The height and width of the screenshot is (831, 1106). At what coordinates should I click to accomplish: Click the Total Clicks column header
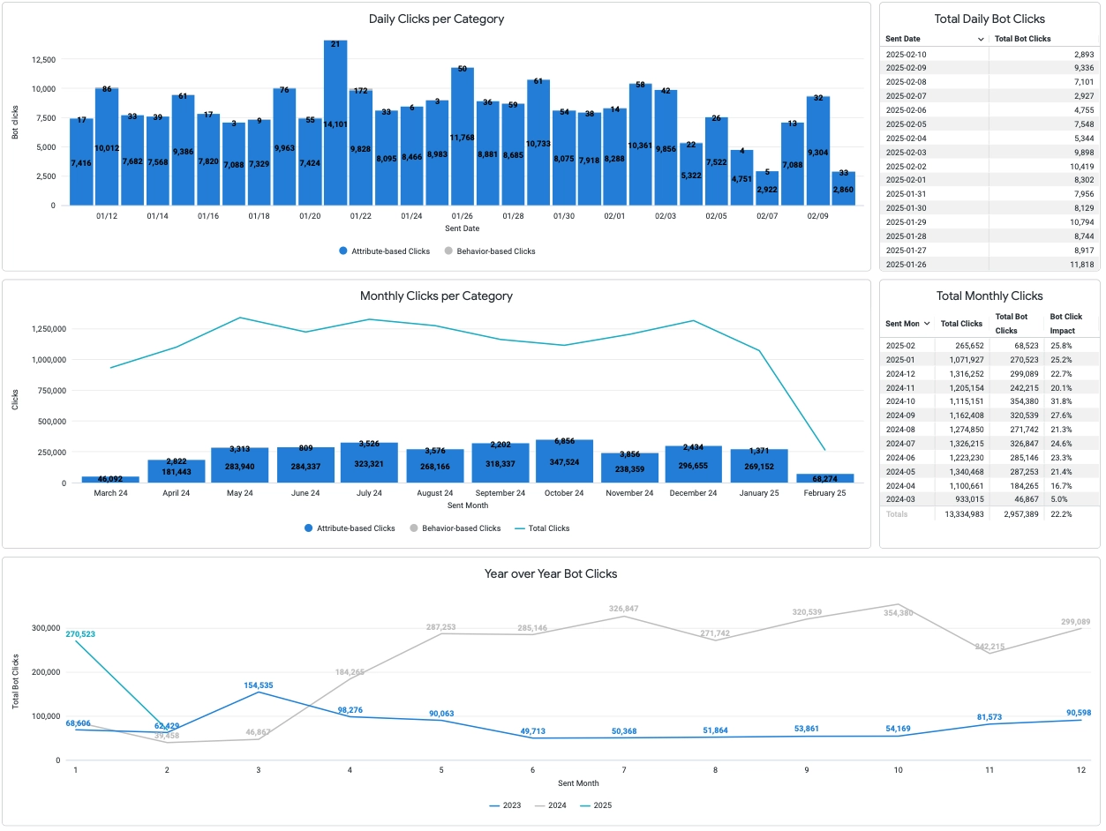961,324
